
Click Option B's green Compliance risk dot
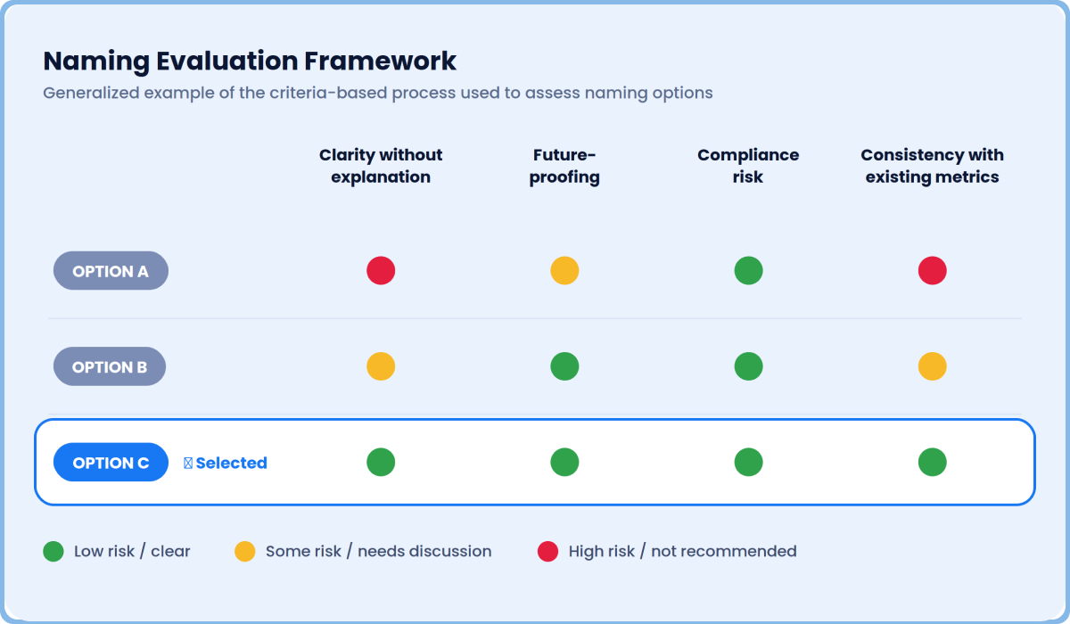coord(748,366)
